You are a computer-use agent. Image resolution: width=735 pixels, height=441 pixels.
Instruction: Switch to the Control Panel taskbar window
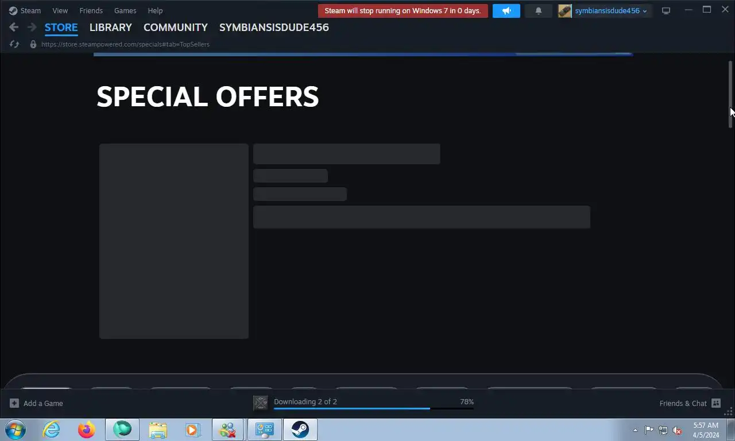pos(264,430)
